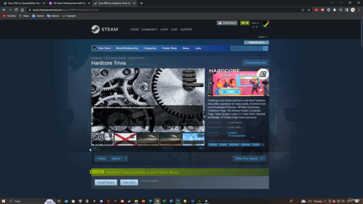Reload the page with the refresh icon
The width and height of the screenshot is (363, 204).
tap(16, 10)
